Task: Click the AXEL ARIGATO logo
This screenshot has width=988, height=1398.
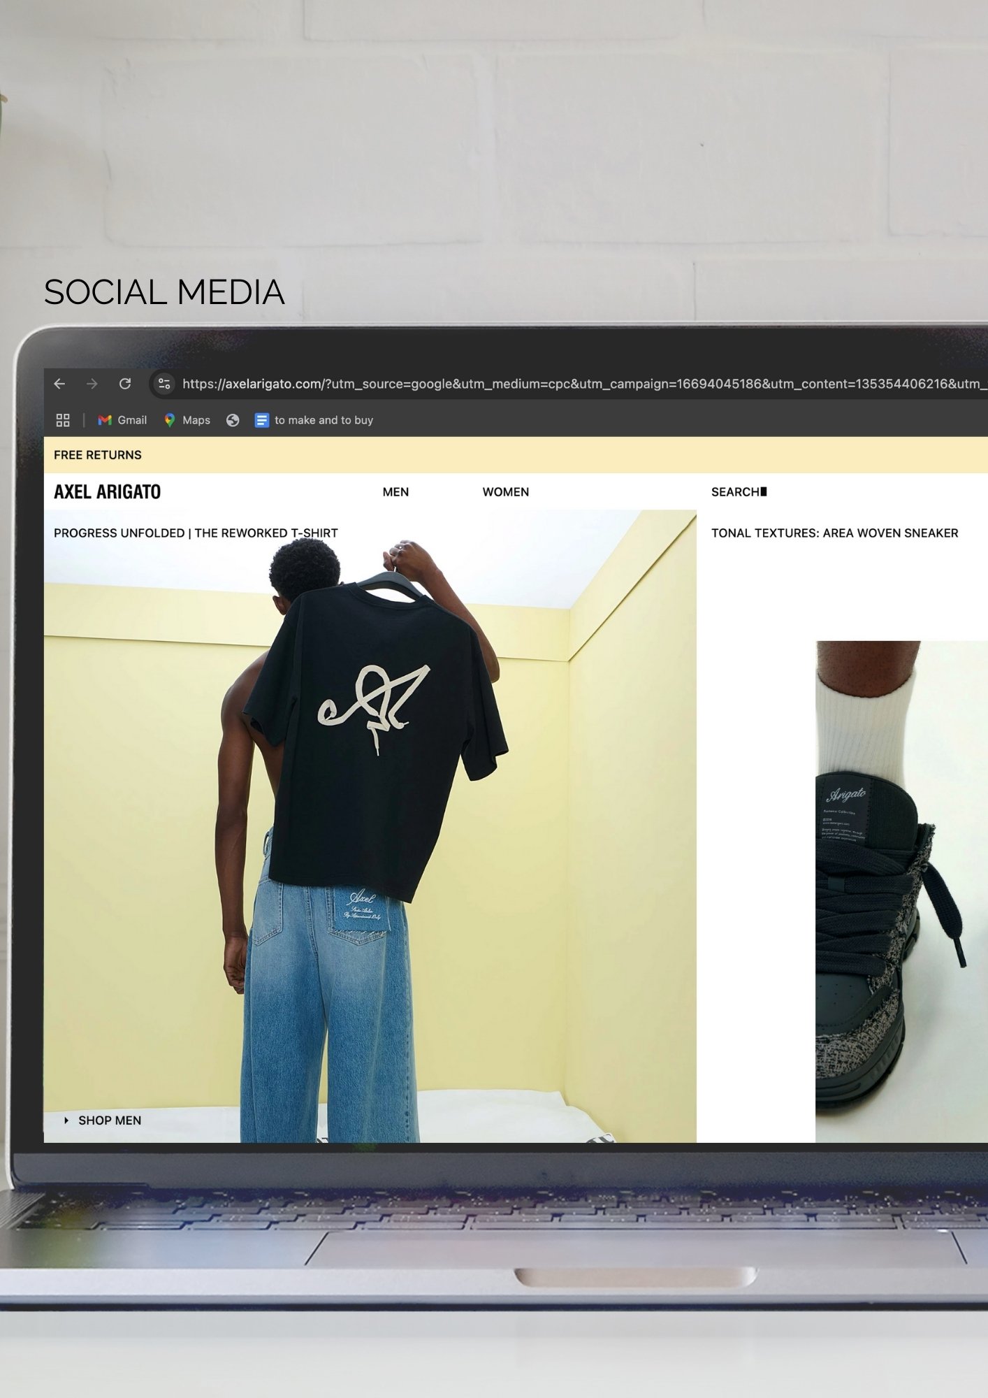Action: 108,492
